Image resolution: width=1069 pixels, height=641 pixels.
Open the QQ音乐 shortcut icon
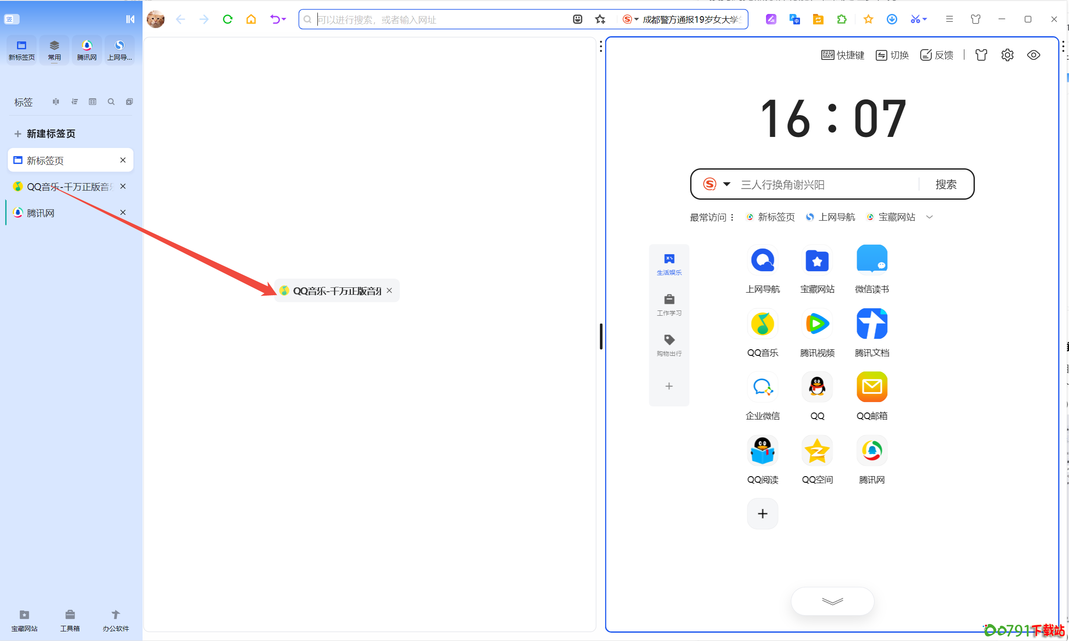pos(762,324)
